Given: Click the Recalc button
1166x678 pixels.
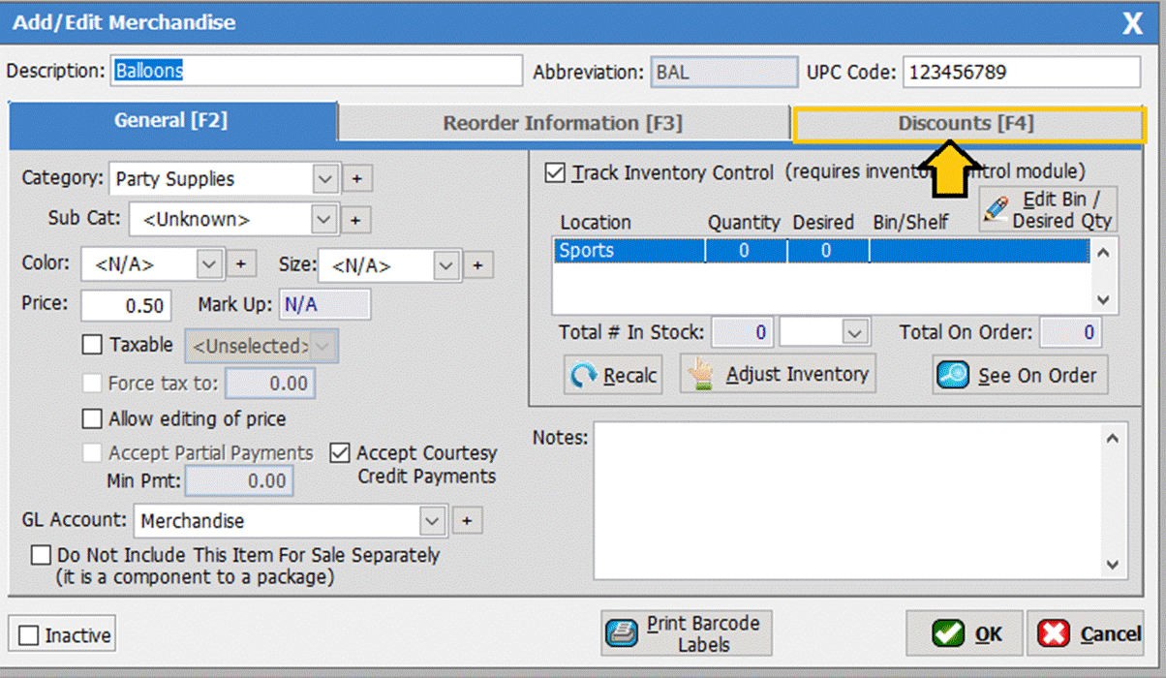Looking at the screenshot, I should tap(613, 375).
